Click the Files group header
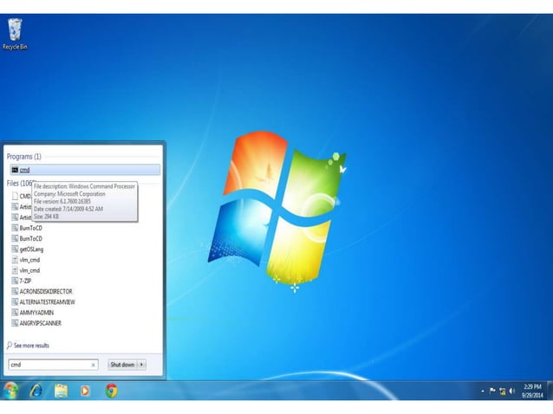Screen dimensions: 553x414 coord(20,184)
